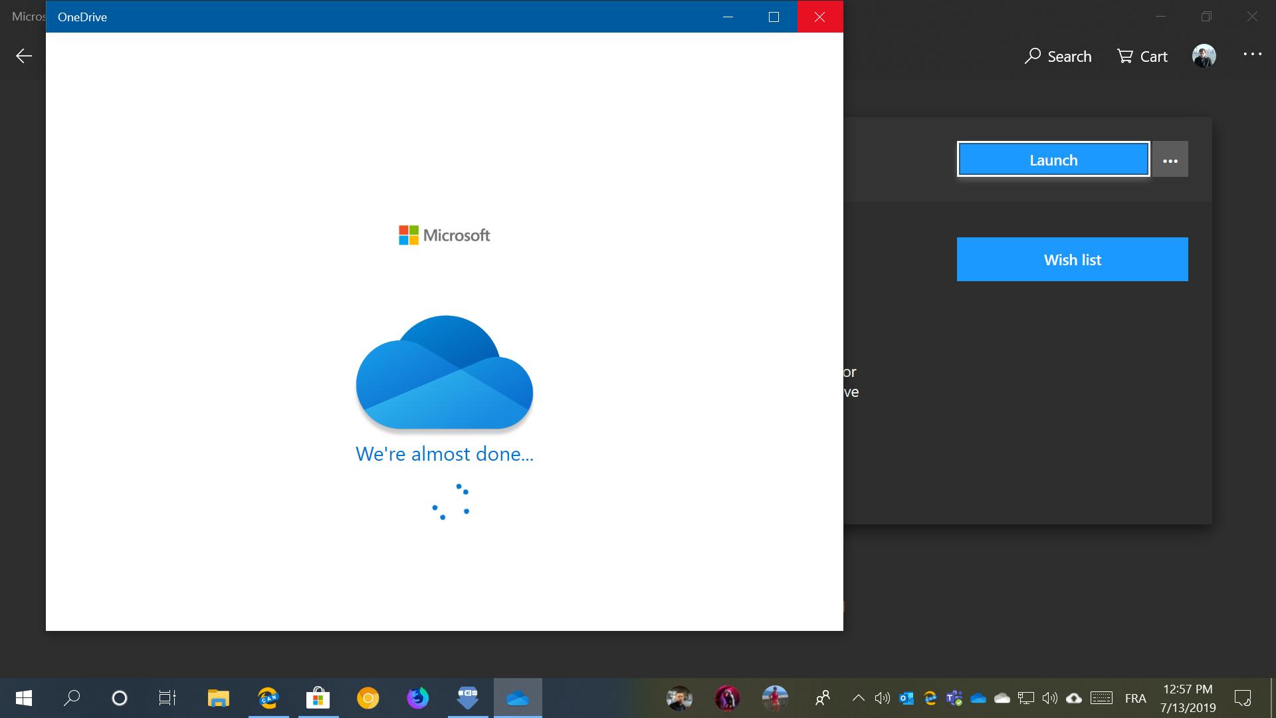Open Outlook icon in the system tray

coord(906,698)
